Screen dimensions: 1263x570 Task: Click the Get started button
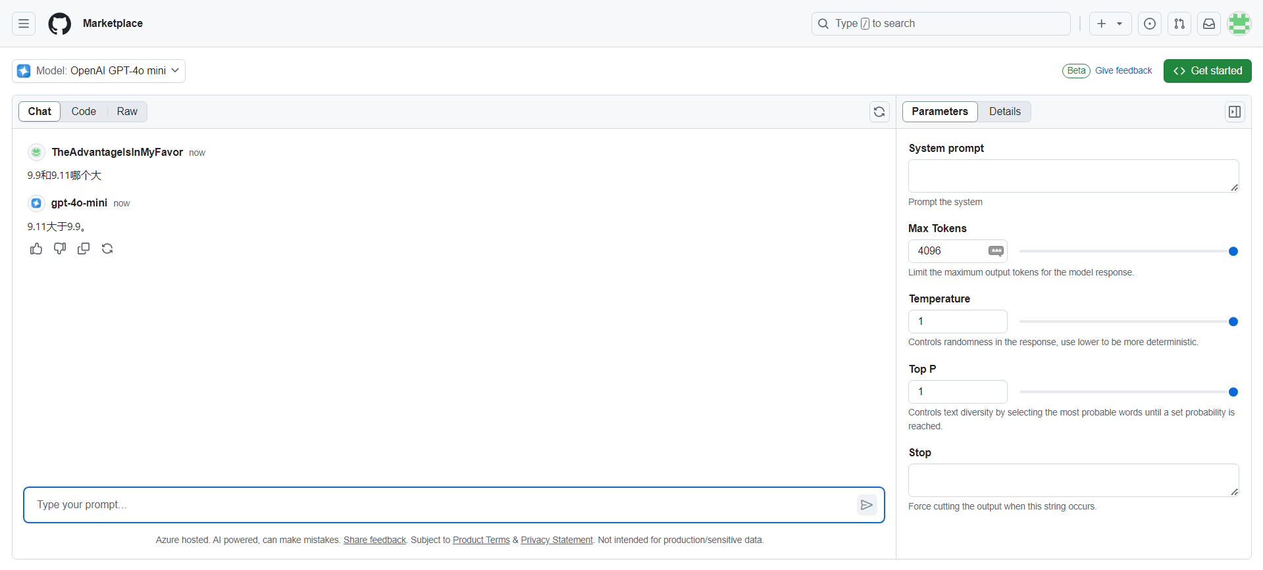(x=1208, y=71)
